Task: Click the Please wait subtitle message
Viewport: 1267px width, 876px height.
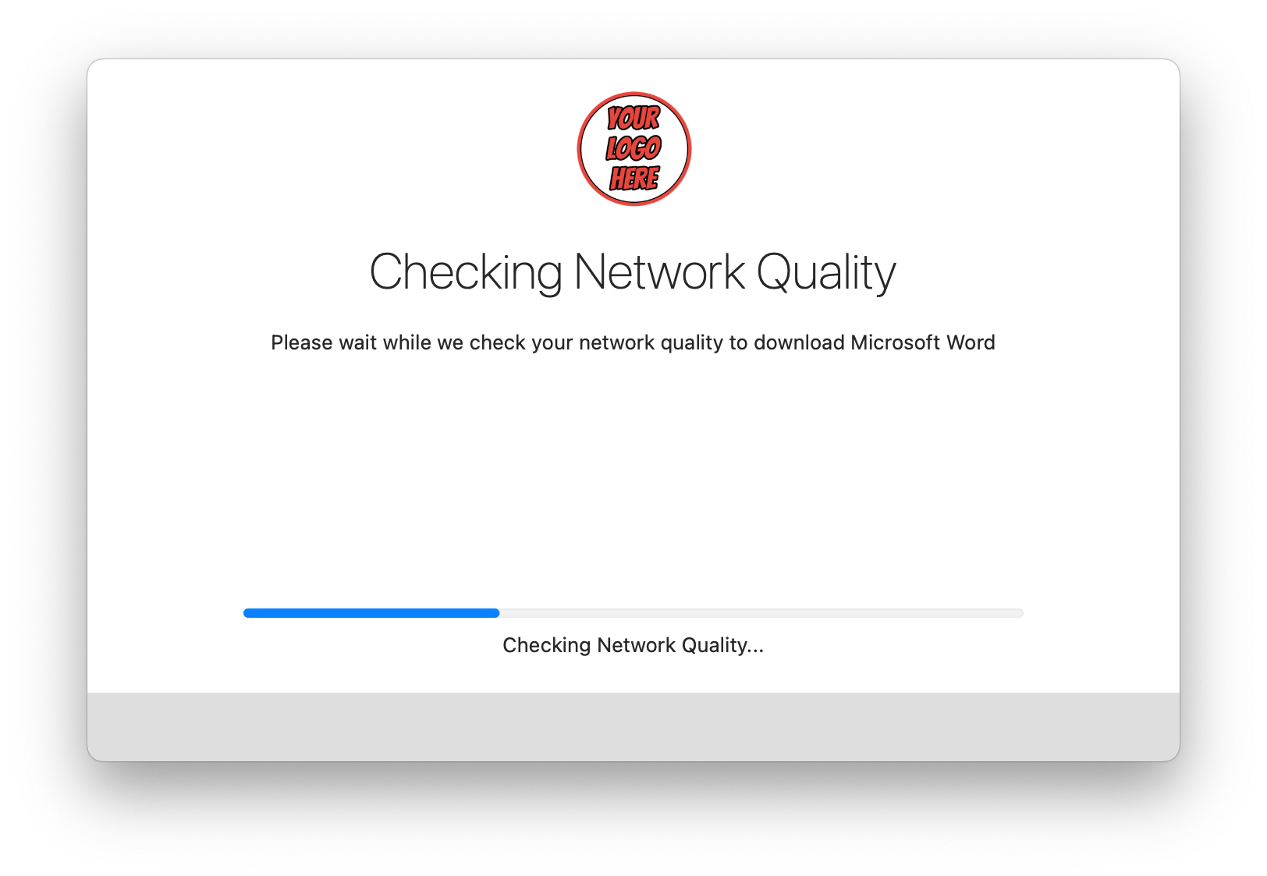Action: [x=633, y=342]
